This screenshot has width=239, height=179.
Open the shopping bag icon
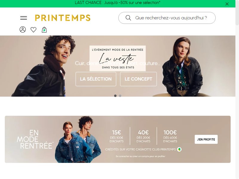[x=44, y=30]
